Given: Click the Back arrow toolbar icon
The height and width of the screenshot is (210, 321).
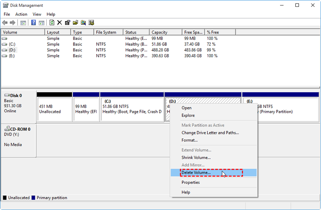Looking at the screenshot, I should click(x=5, y=22).
